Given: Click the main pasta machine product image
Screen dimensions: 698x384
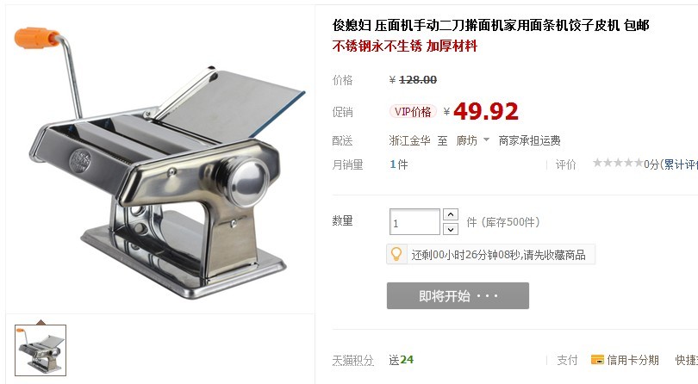Looking at the screenshot, I should click(x=160, y=160).
